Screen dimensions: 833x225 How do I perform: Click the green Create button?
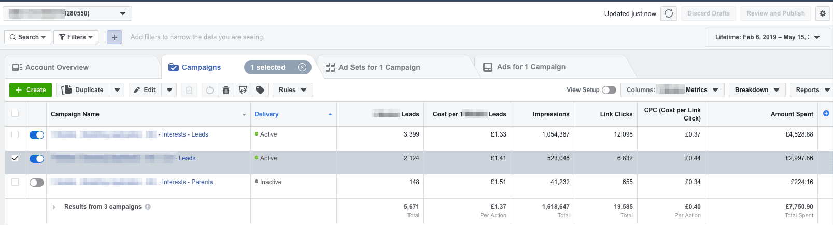[31, 90]
